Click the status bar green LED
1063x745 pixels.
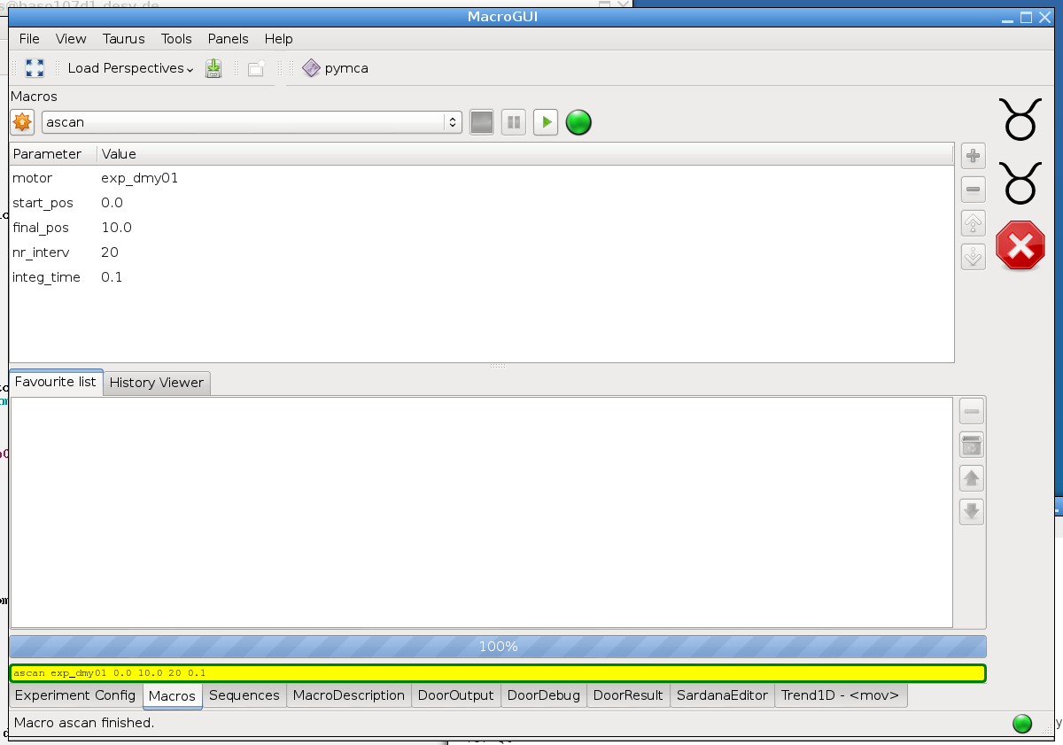(x=1022, y=724)
